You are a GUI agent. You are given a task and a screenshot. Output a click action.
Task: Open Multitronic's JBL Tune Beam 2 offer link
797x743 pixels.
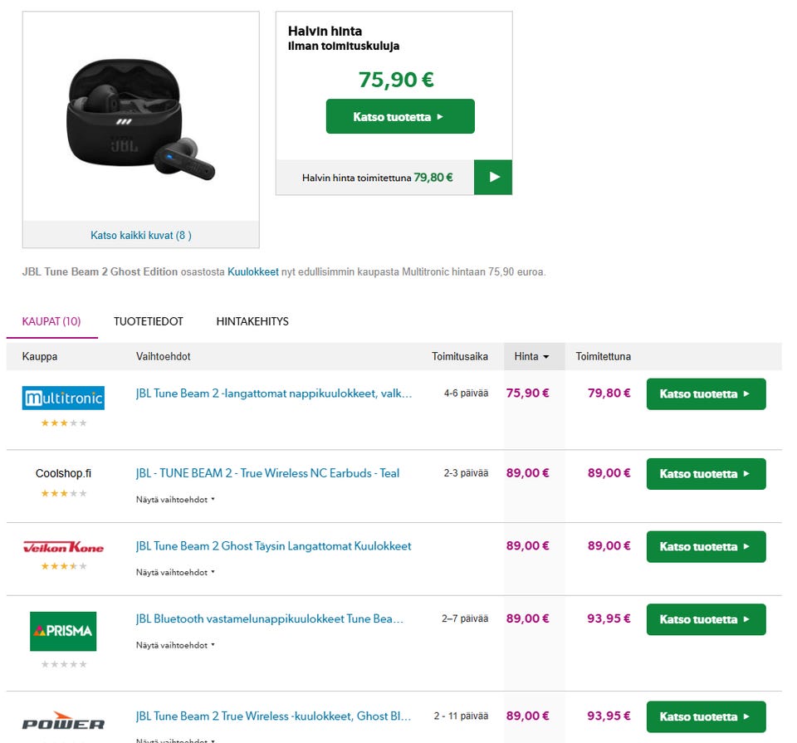(x=274, y=393)
